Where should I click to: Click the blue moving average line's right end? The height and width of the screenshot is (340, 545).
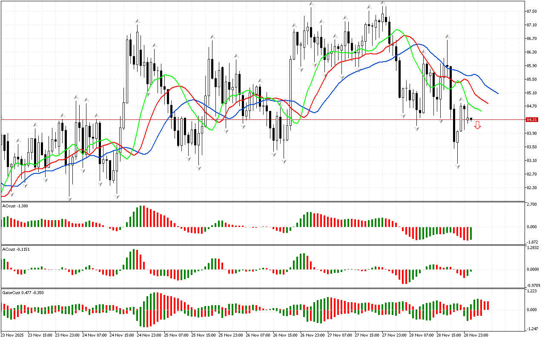point(497,93)
